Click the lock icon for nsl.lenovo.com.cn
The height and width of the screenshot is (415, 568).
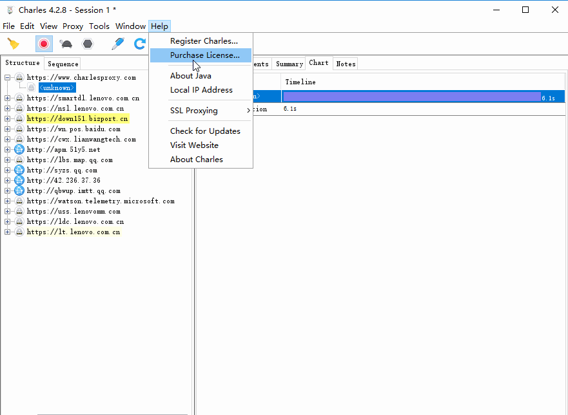pos(19,108)
